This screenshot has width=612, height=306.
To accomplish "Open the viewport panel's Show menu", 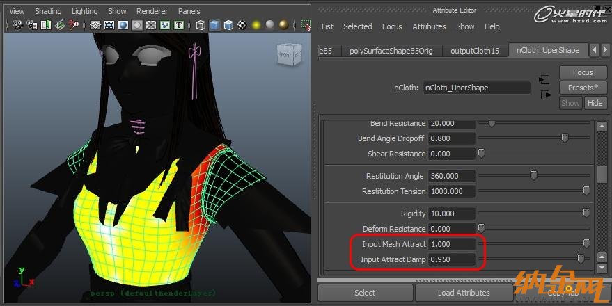I will point(117,11).
